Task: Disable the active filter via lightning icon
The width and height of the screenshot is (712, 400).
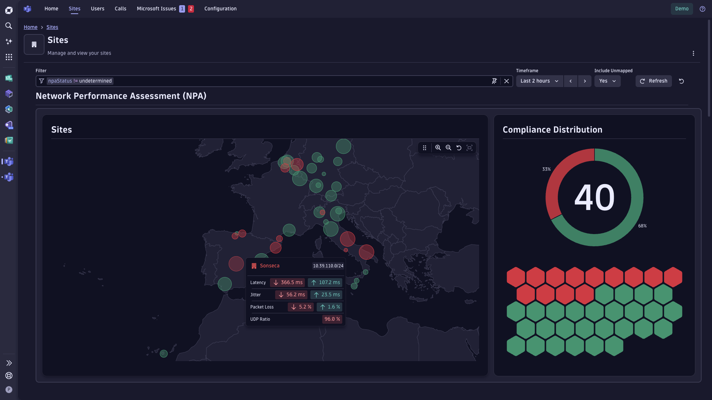Action: [x=495, y=81]
